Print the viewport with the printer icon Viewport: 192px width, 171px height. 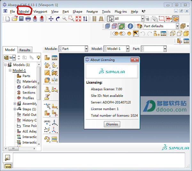pos(28,19)
